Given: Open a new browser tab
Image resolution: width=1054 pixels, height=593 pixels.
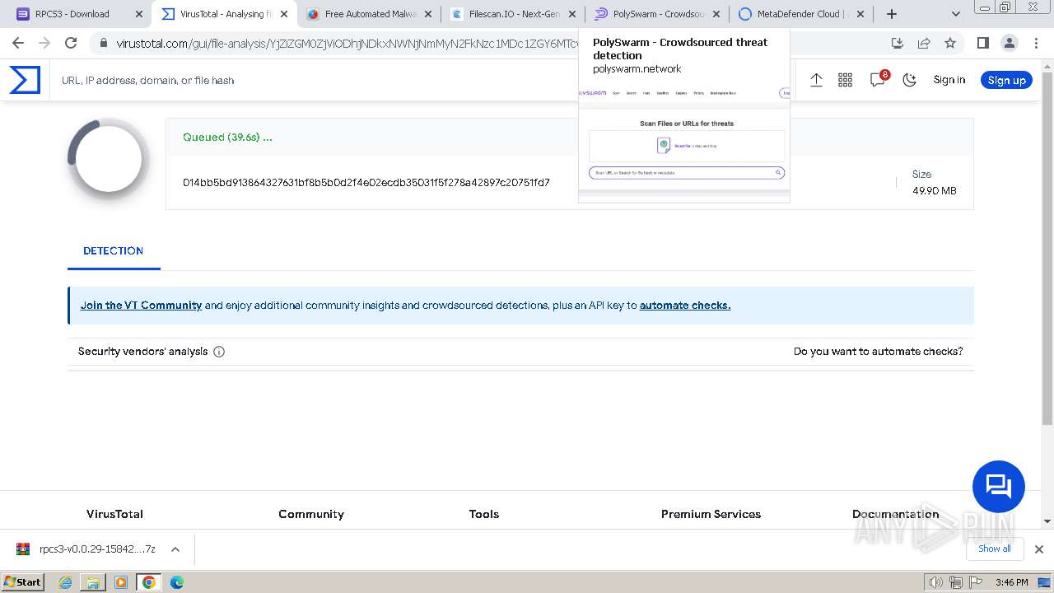Looking at the screenshot, I should 892,14.
